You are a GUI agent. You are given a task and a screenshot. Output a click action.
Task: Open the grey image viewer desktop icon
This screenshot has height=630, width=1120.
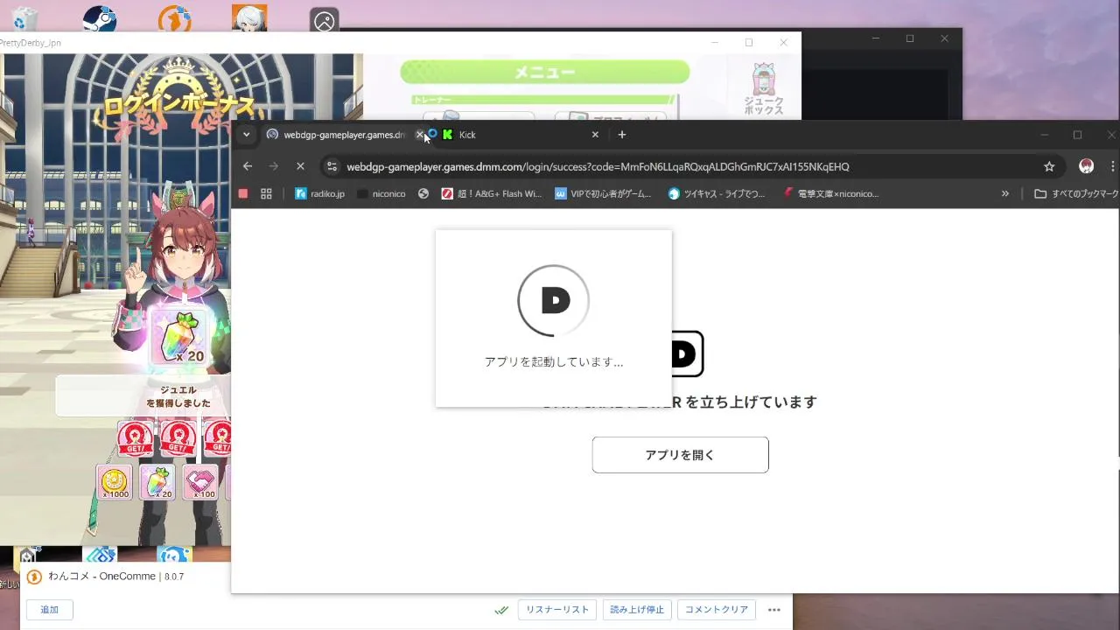(325, 21)
